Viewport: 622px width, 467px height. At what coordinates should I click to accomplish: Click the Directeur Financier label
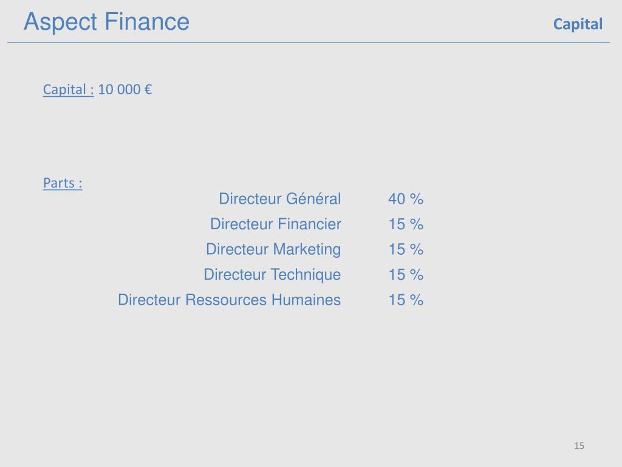pos(276,224)
